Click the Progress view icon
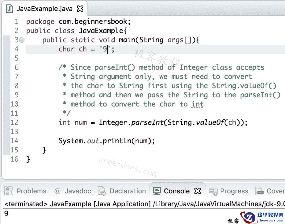This screenshot has width=285, height=224. point(214,191)
